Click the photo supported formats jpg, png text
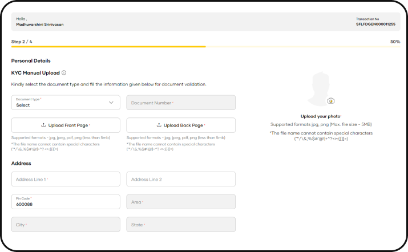Image resolution: width=408 pixels, height=252 pixels. coord(321,124)
